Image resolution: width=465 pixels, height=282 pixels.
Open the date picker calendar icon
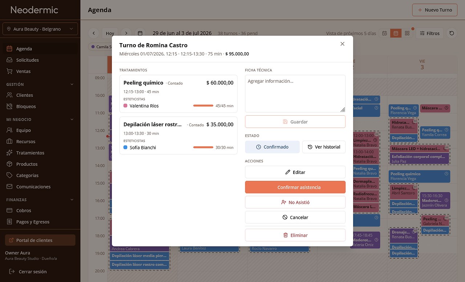click(140, 33)
